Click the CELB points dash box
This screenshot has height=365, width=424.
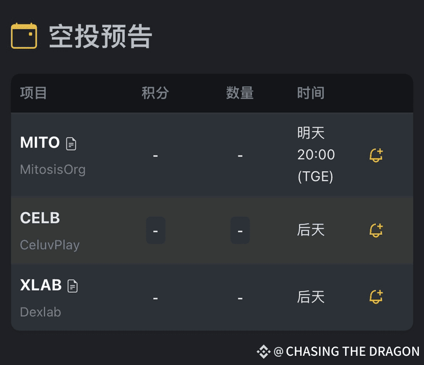pos(156,230)
